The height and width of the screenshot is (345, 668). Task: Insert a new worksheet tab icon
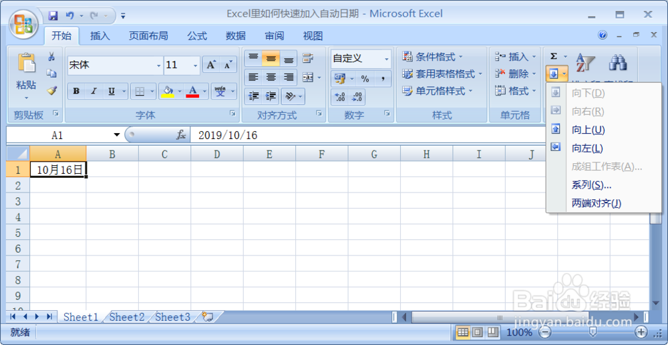[208, 316]
